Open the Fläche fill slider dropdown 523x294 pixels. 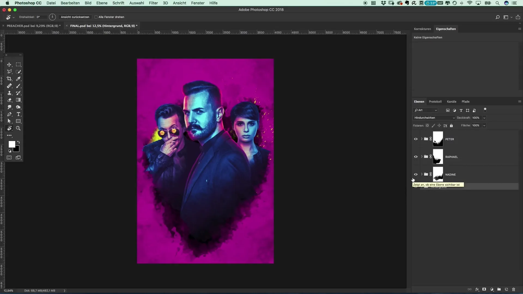pyautogui.click(x=484, y=125)
